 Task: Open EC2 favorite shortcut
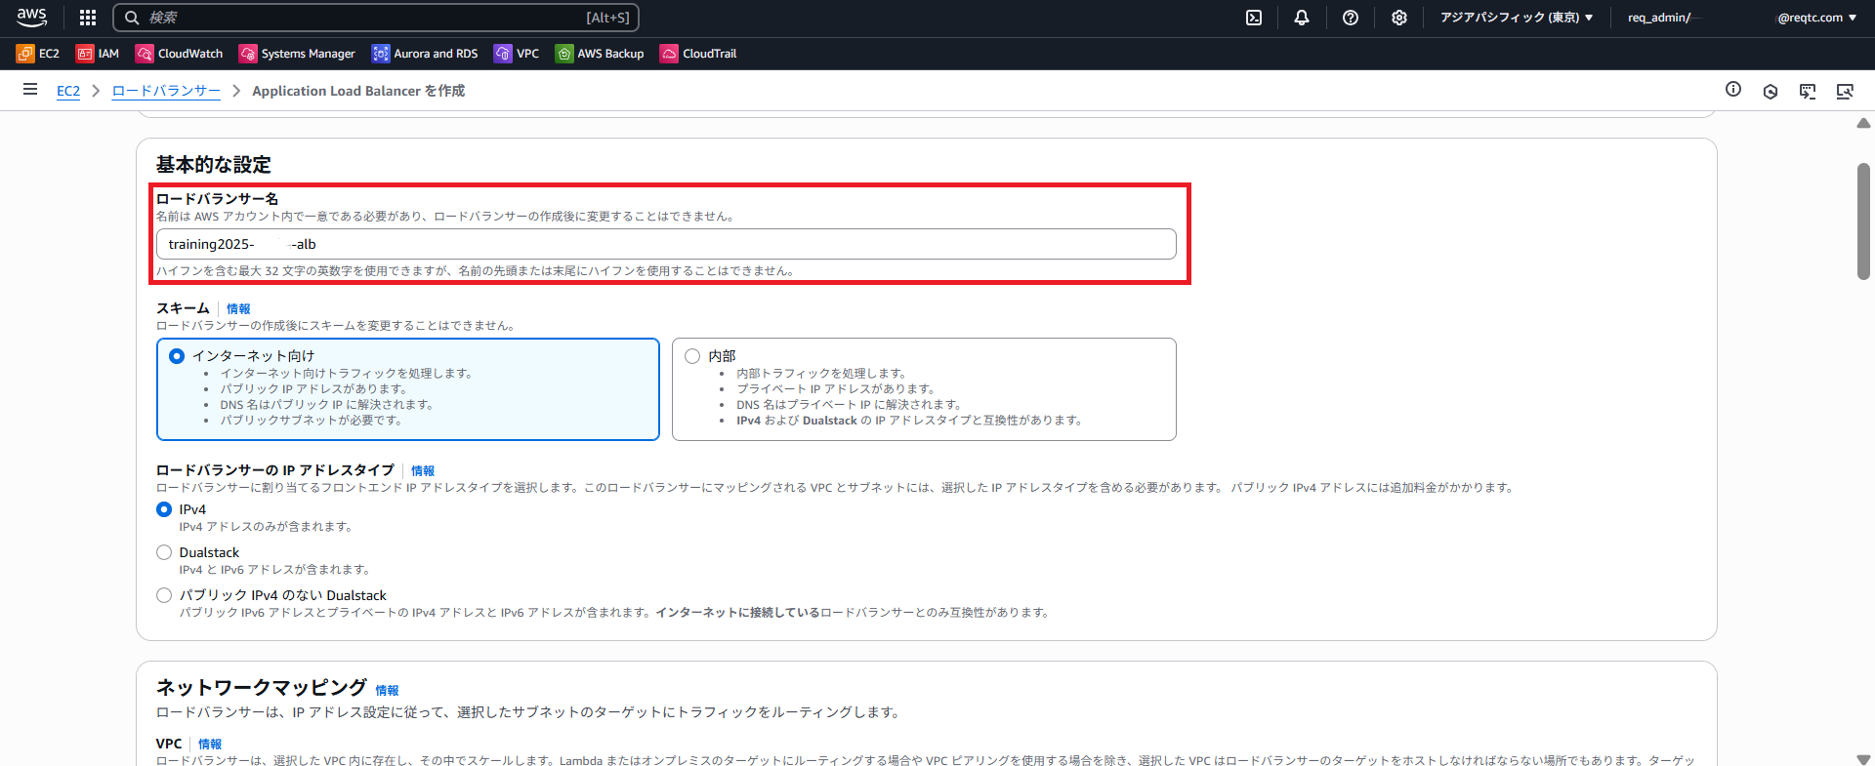[38, 54]
